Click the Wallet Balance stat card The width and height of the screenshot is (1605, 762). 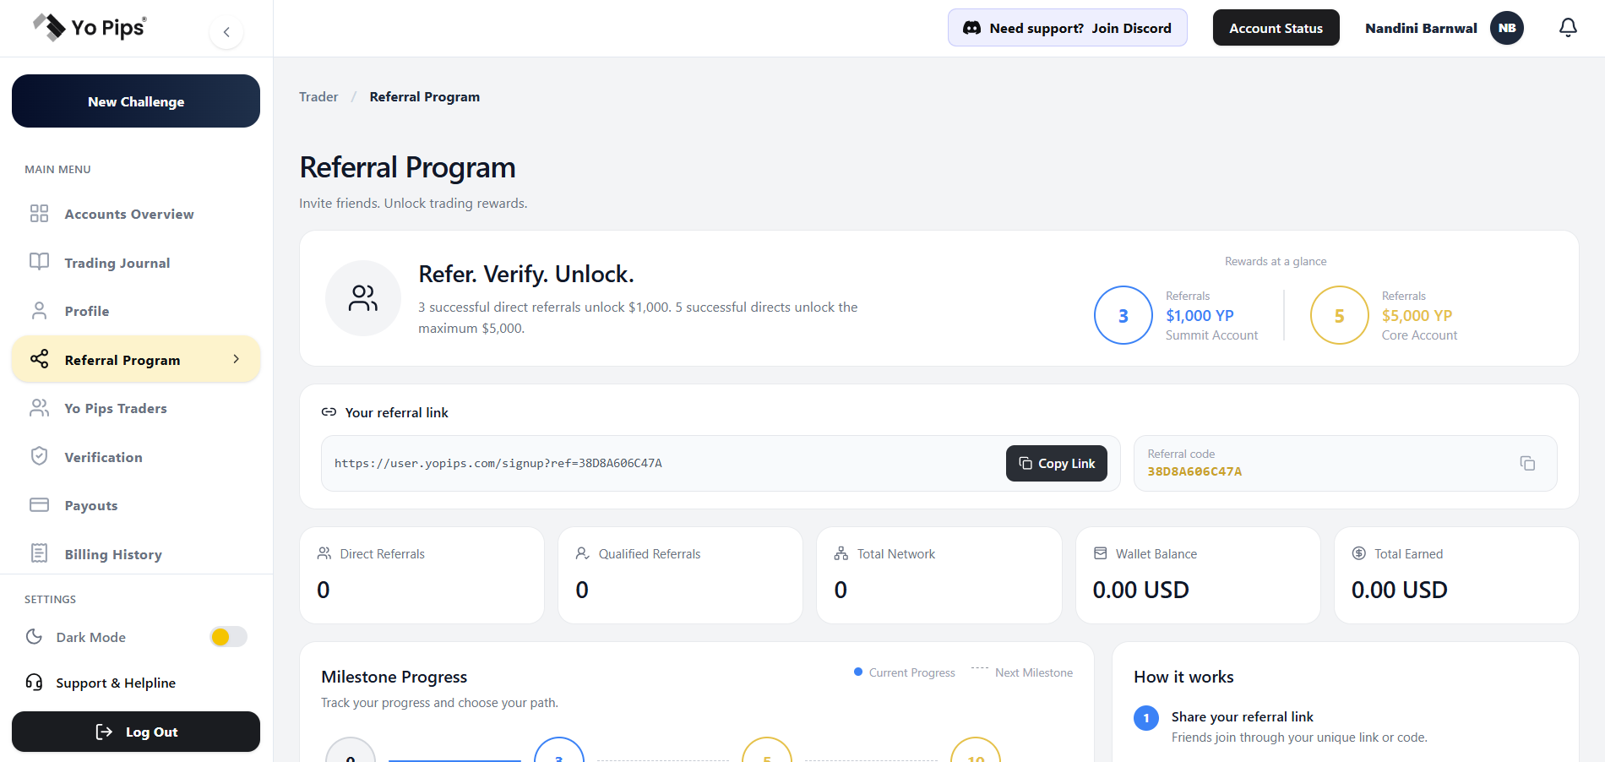coord(1198,575)
